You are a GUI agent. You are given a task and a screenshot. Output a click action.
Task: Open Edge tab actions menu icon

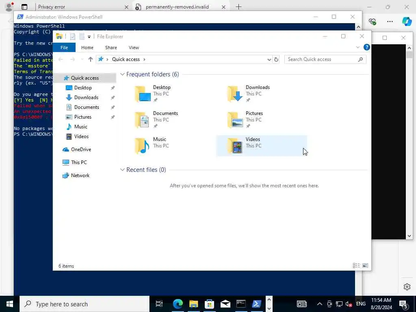(24, 7)
